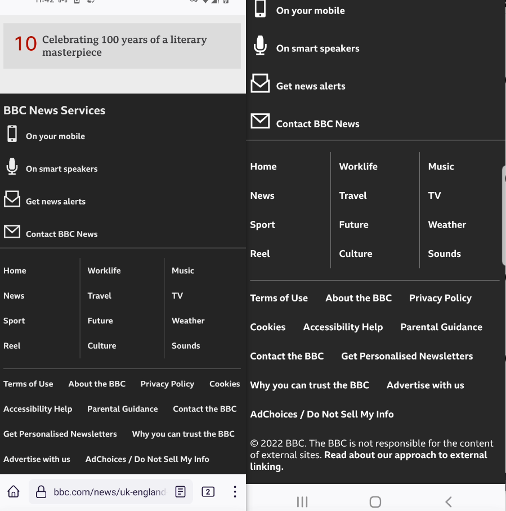Open the Sport section link

14,320
